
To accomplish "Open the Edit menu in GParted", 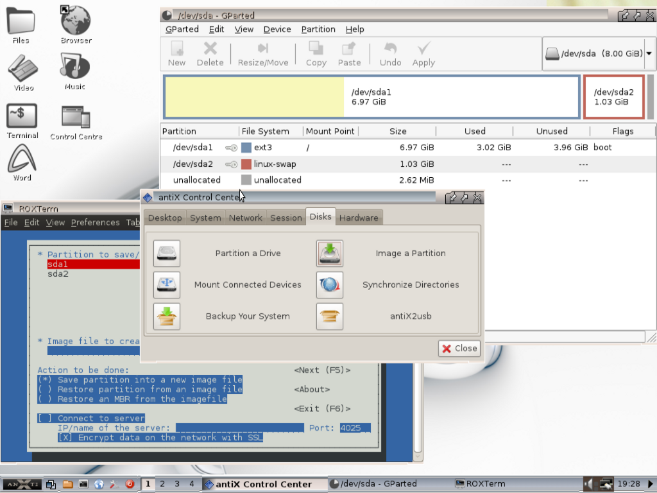I will click(x=216, y=30).
